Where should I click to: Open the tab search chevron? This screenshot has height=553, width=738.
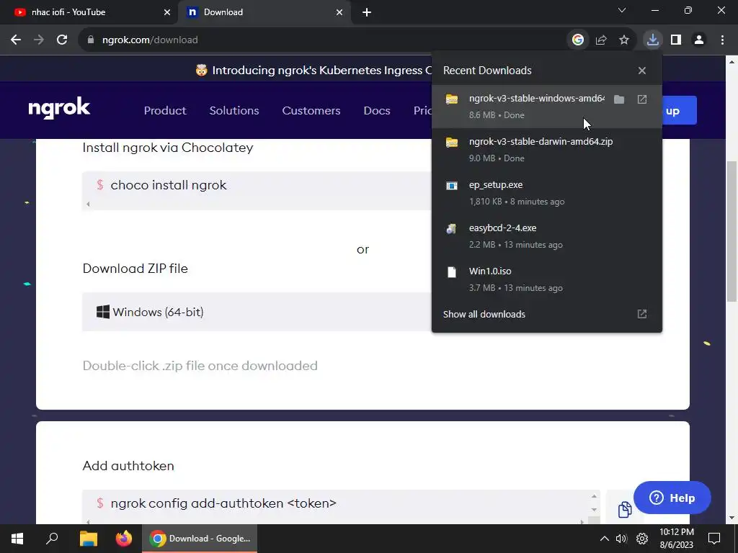[x=622, y=10]
